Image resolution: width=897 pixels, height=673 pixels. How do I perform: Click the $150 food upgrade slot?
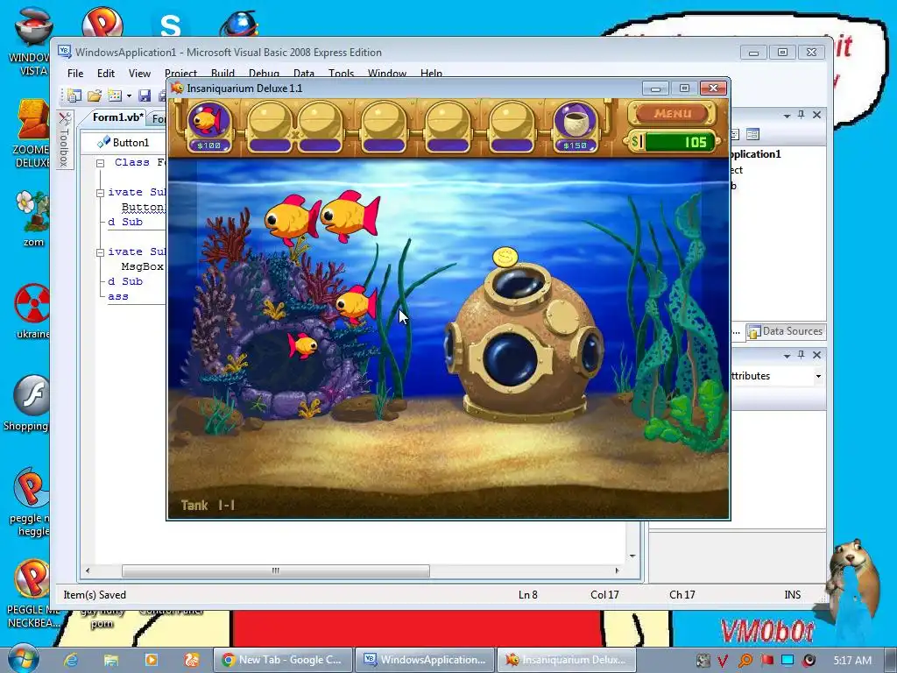[x=575, y=127]
